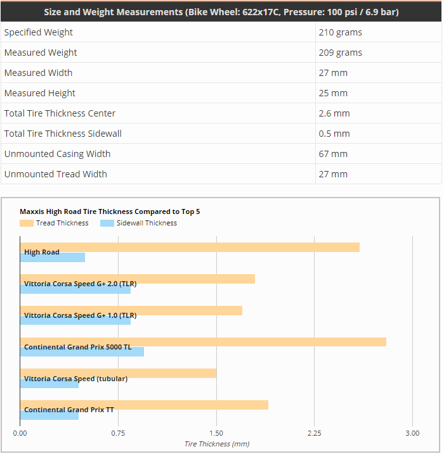Image resolution: width=444 pixels, height=454 pixels.
Task: Select Vittoria Corsa Speed G+ 1.0 tread bar
Action: pyautogui.click(x=131, y=311)
